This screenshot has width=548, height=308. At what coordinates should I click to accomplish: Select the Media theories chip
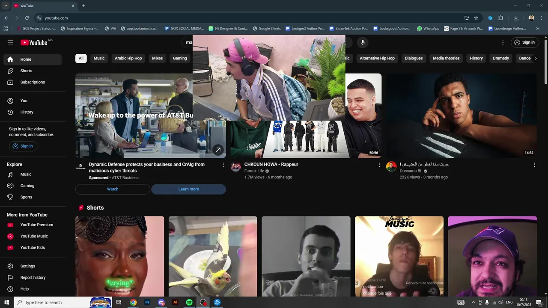(x=446, y=58)
